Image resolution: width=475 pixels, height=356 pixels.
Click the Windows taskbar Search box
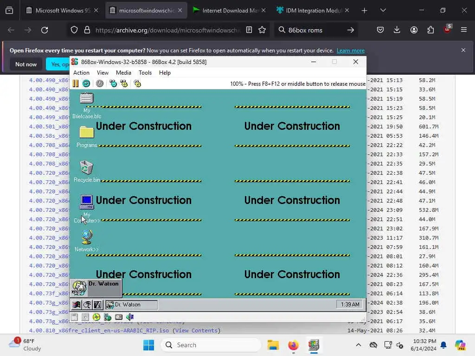(x=212, y=345)
